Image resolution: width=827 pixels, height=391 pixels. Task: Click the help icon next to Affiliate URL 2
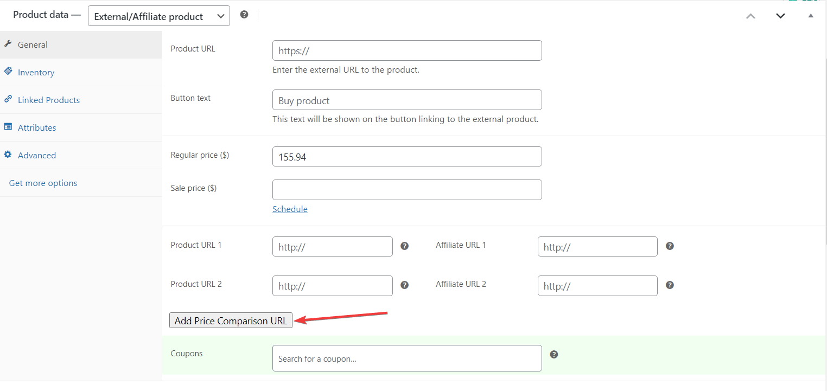(x=670, y=285)
